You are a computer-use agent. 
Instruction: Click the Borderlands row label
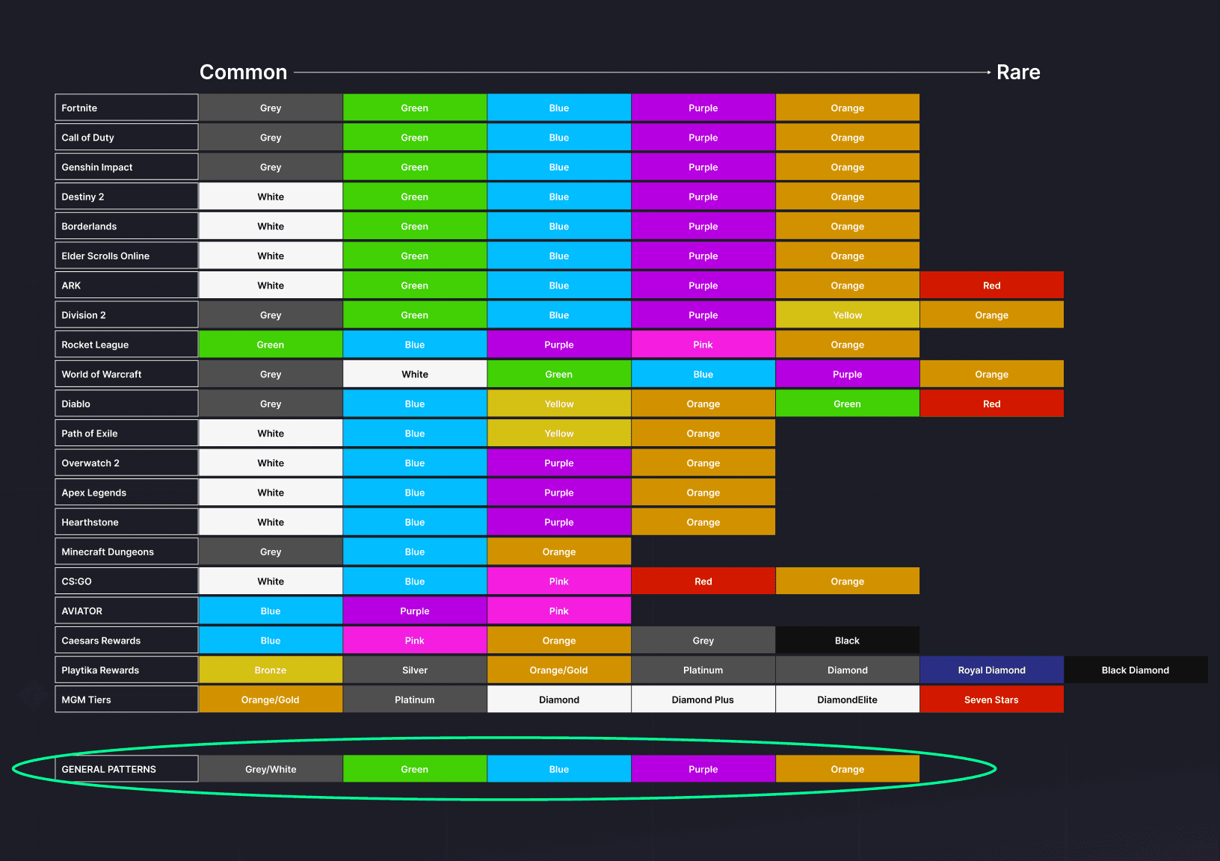coord(126,226)
